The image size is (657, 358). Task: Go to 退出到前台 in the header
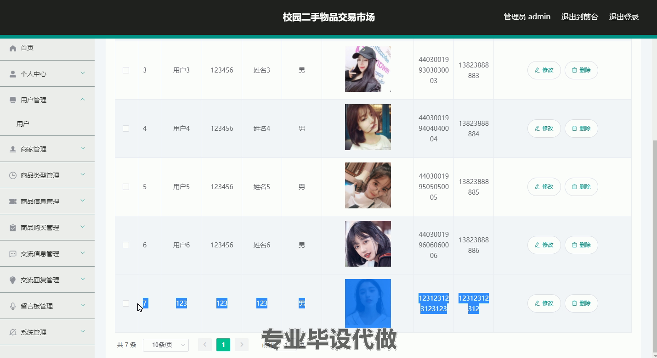580,17
